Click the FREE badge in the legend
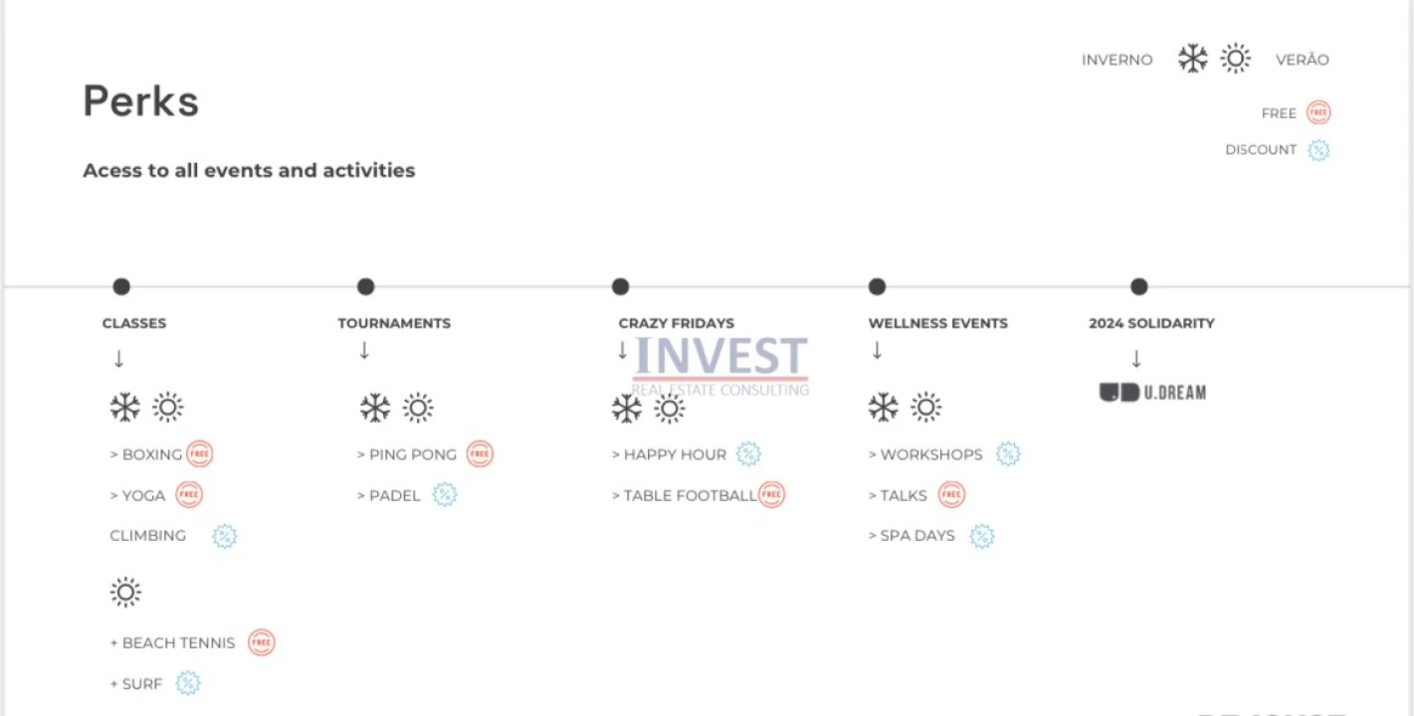 tap(1318, 113)
